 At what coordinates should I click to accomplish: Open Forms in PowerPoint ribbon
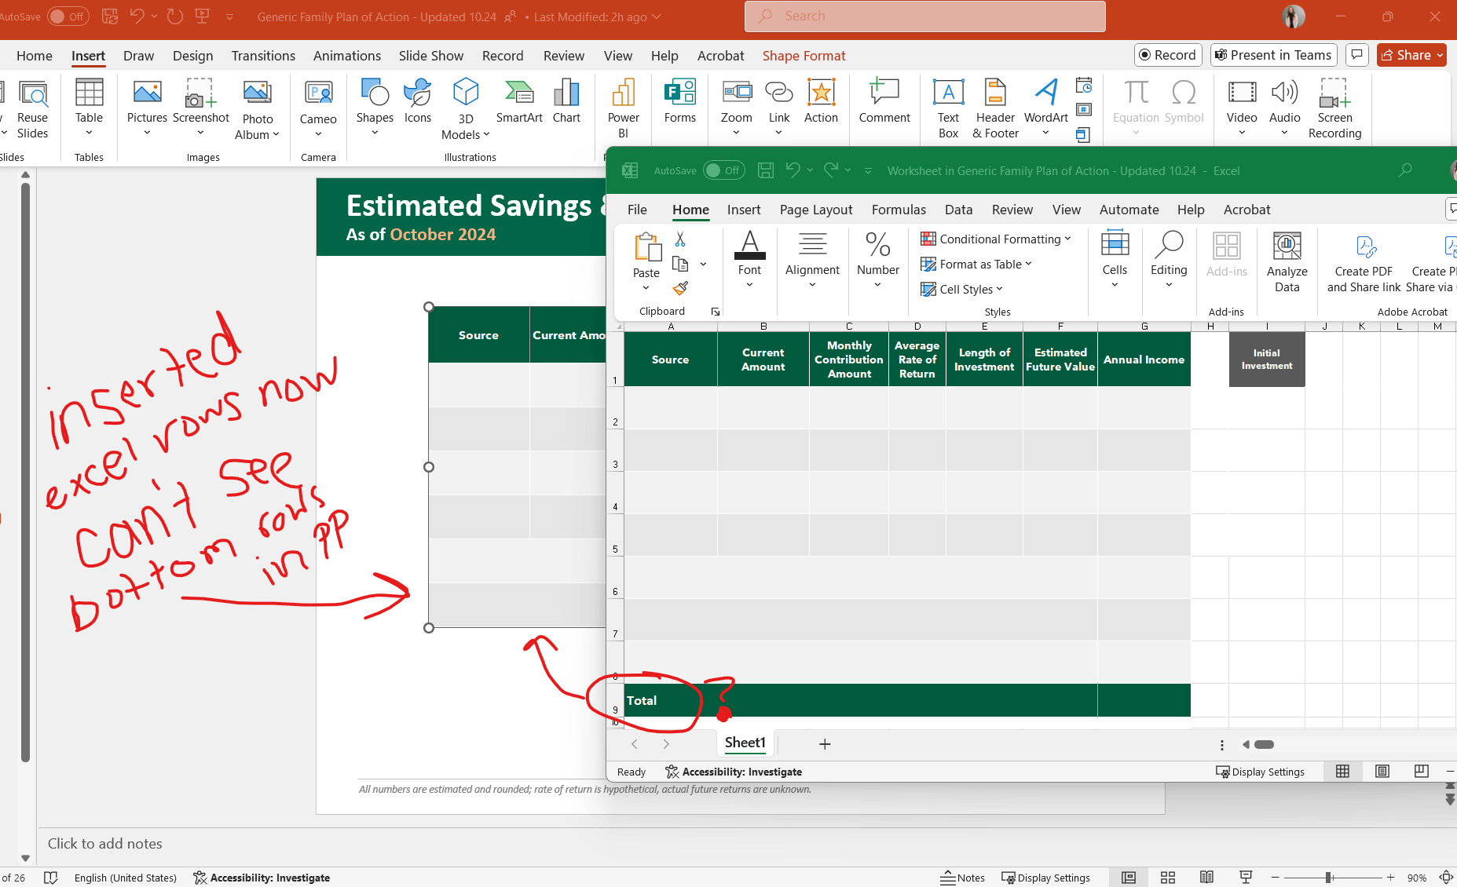pyautogui.click(x=680, y=101)
